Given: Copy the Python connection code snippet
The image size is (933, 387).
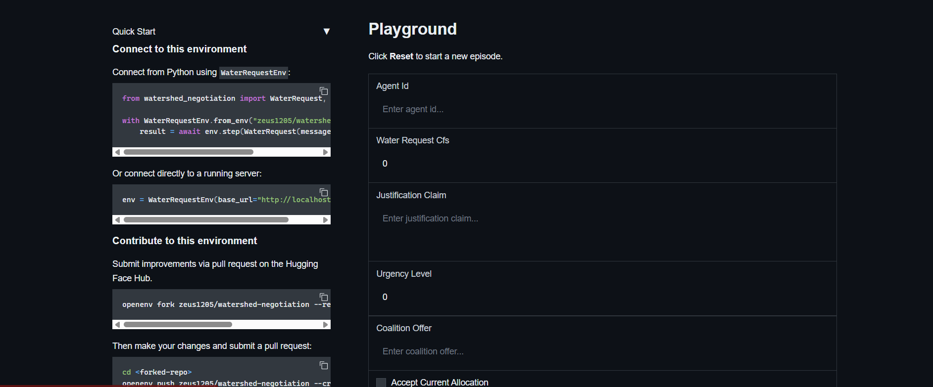Looking at the screenshot, I should pos(324,91).
